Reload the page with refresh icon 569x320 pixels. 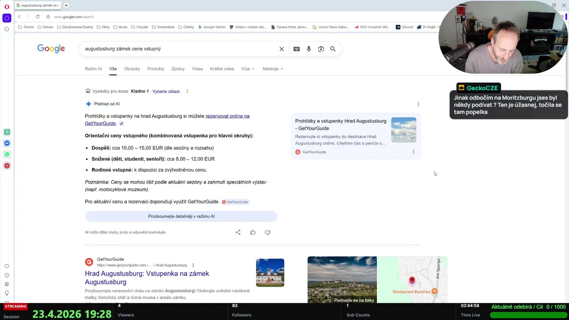[x=37, y=17]
